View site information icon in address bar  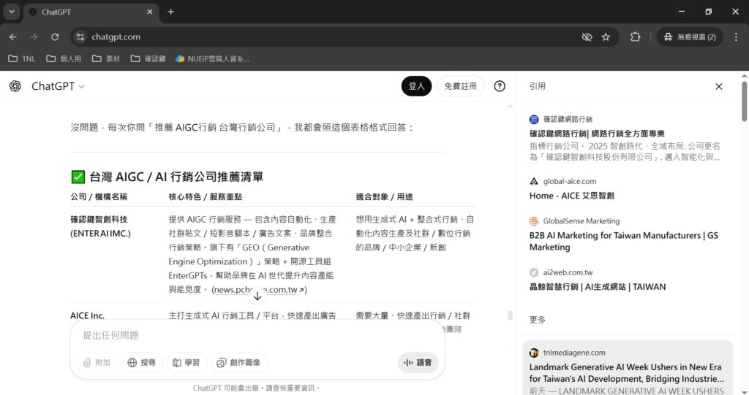point(80,37)
